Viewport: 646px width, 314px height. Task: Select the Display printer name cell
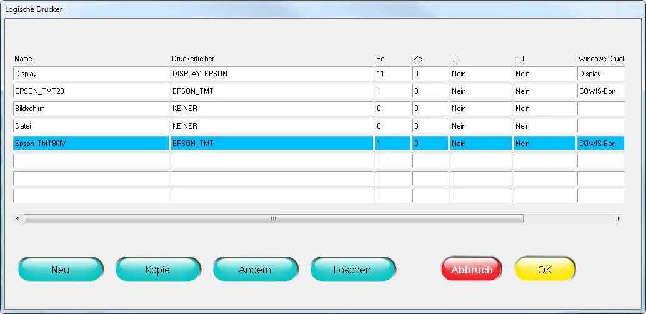[91, 74]
